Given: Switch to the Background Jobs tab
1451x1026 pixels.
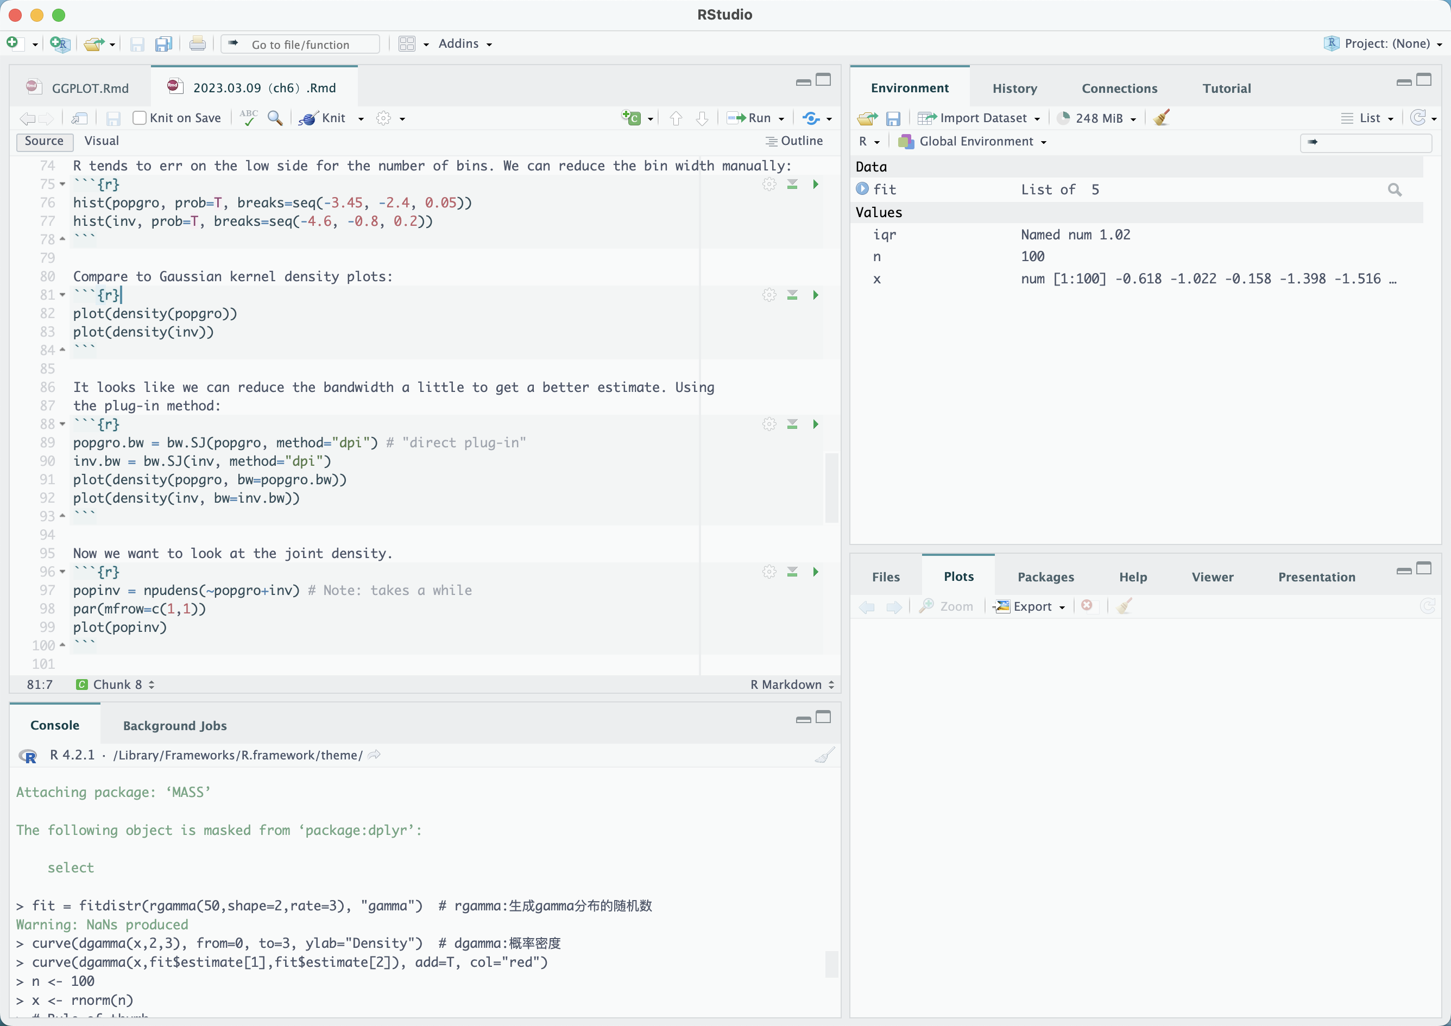Looking at the screenshot, I should (174, 724).
